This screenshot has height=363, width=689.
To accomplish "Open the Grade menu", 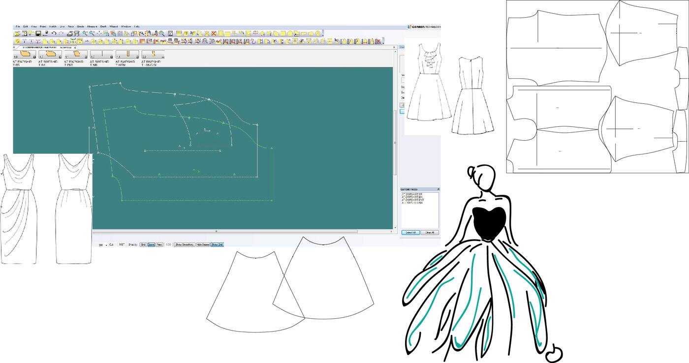I will coord(80,27).
